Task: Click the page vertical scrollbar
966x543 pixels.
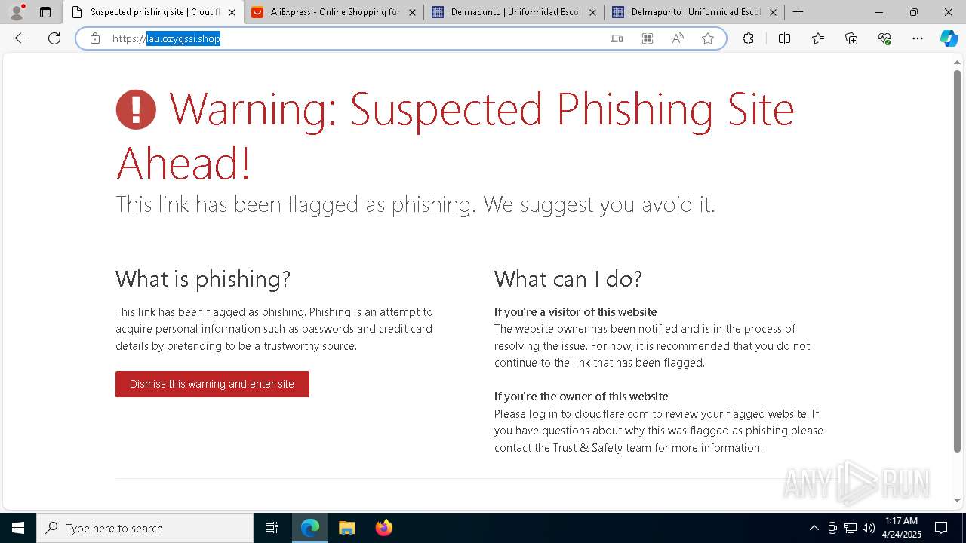Action: point(958,260)
